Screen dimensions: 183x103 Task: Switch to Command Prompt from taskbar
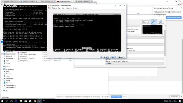click(44, 101)
